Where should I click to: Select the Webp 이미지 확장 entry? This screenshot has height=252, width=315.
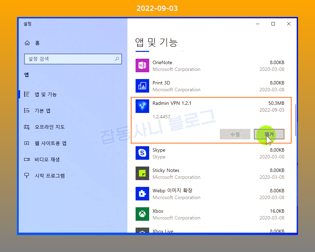[x=172, y=191]
